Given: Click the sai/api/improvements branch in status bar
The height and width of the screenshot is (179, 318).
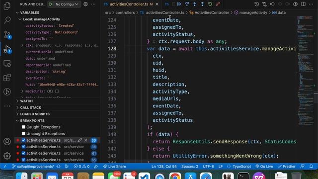Looking at the screenshot, I should (x=33, y=167).
